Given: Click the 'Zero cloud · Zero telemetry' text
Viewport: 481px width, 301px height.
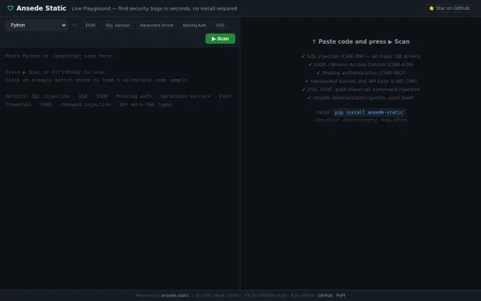Looking at the screenshot, I should [361, 120].
